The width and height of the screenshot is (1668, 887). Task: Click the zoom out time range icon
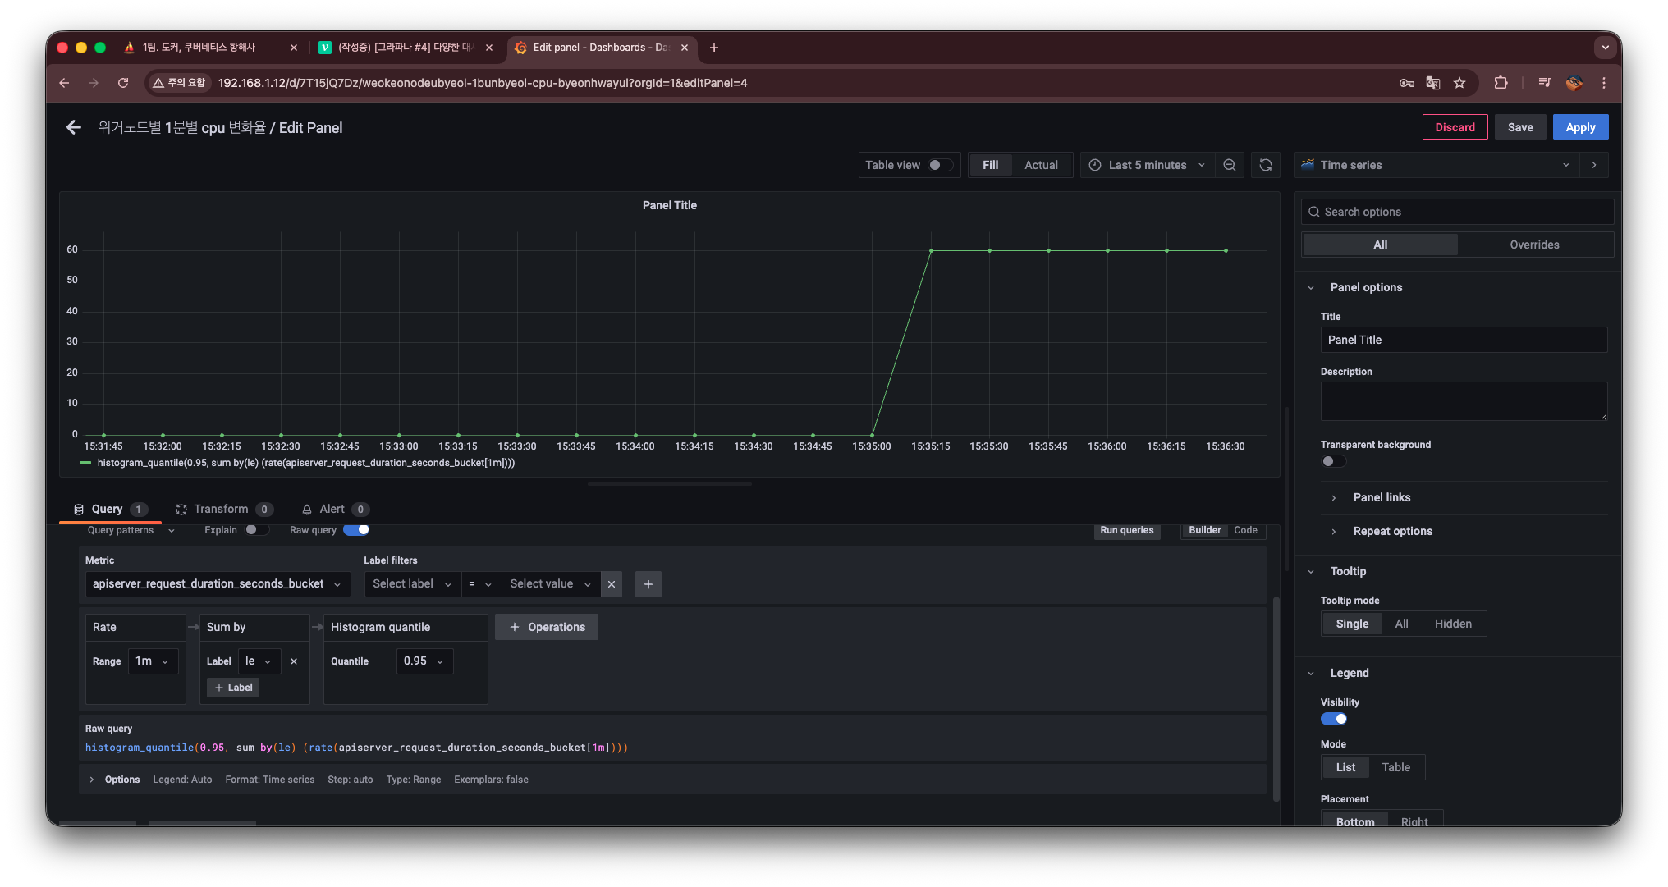point(1230,165)
